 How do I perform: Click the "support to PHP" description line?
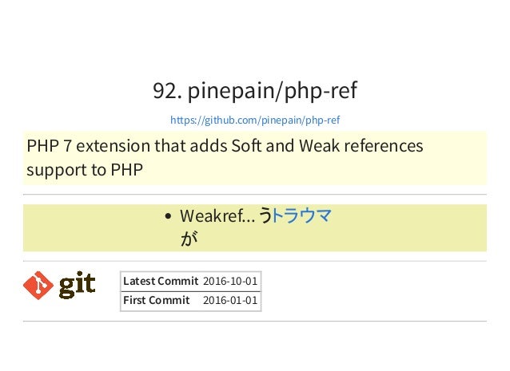85,170
